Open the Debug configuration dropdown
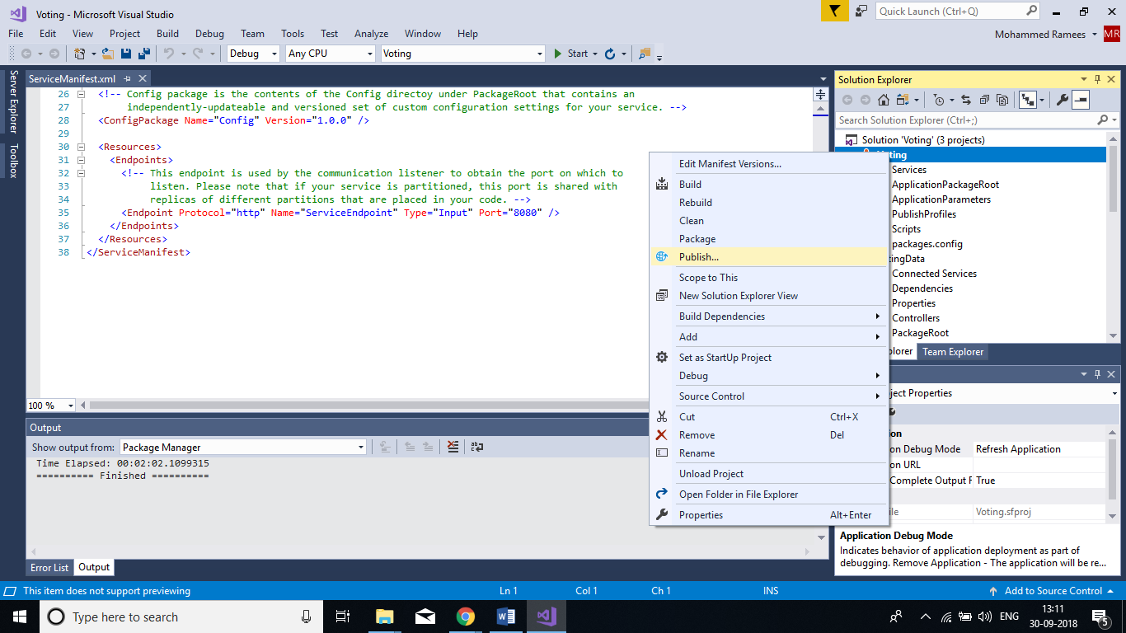The width and height of the screenshot is (1126, 633). coord(253,54)
